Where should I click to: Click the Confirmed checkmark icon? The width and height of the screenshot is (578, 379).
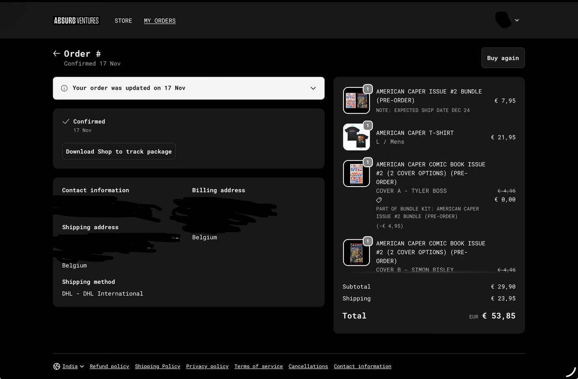click(66, 122)
